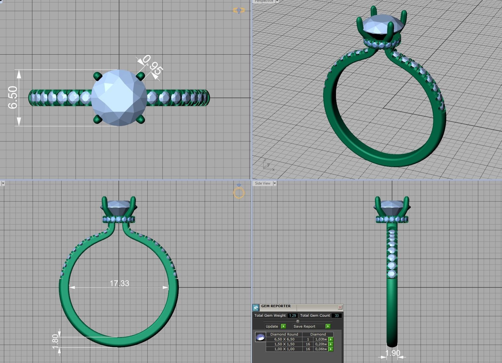The image size is (502, 363).
Task: Click the 6.50 dimension label
Action: click(13, 97)
